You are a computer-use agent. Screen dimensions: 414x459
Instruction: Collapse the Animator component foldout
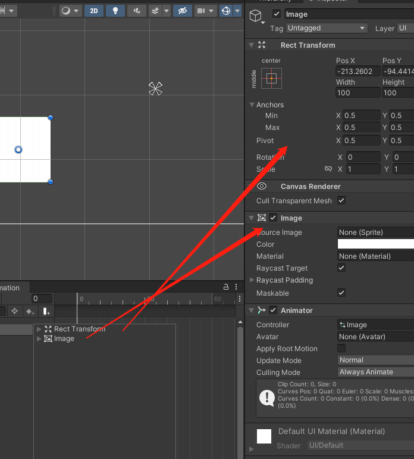pyautogui.click(x=251, y=311)
